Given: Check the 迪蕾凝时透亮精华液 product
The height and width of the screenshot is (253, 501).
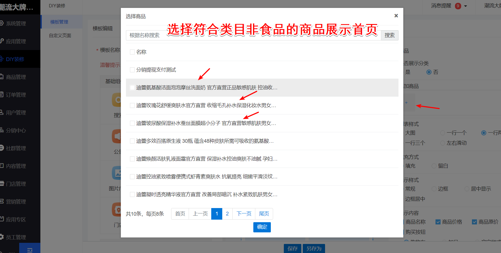Looking at the screenshot, I should (x=132, y=194).
